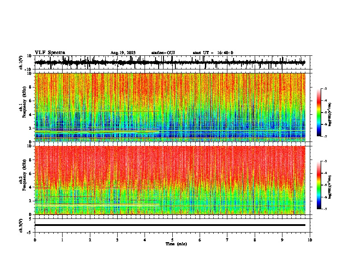The image size is (349, 269).
Task: Click time axis tick label "3"
Action: [x=117, y=240]
